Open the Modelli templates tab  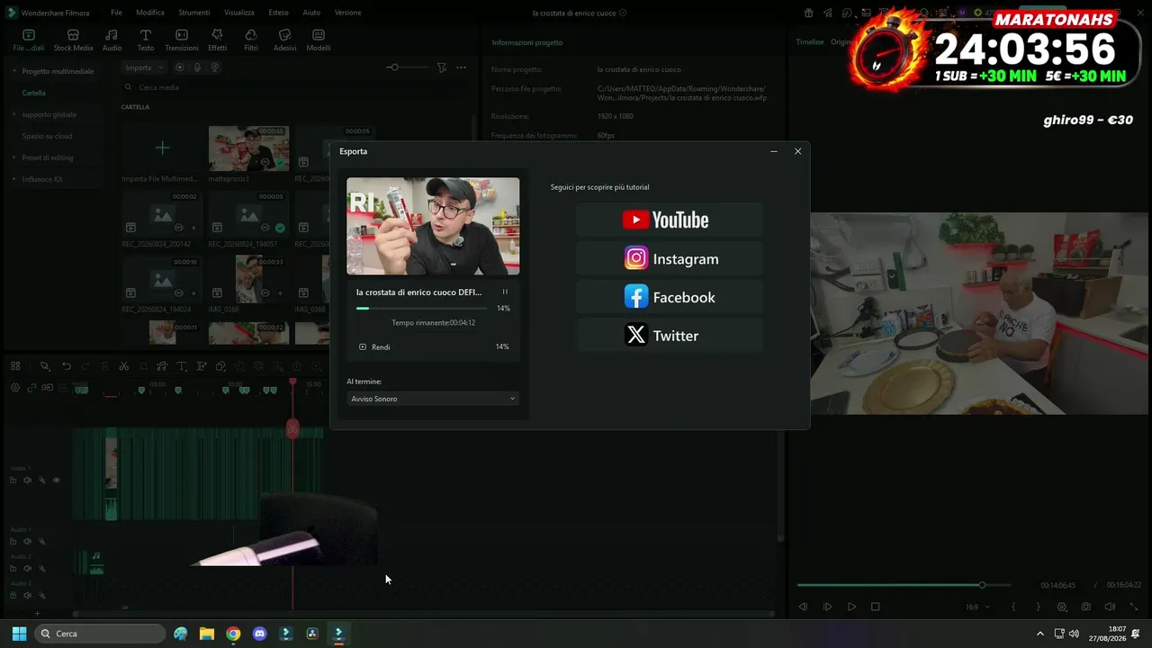(x=319, y=40)
